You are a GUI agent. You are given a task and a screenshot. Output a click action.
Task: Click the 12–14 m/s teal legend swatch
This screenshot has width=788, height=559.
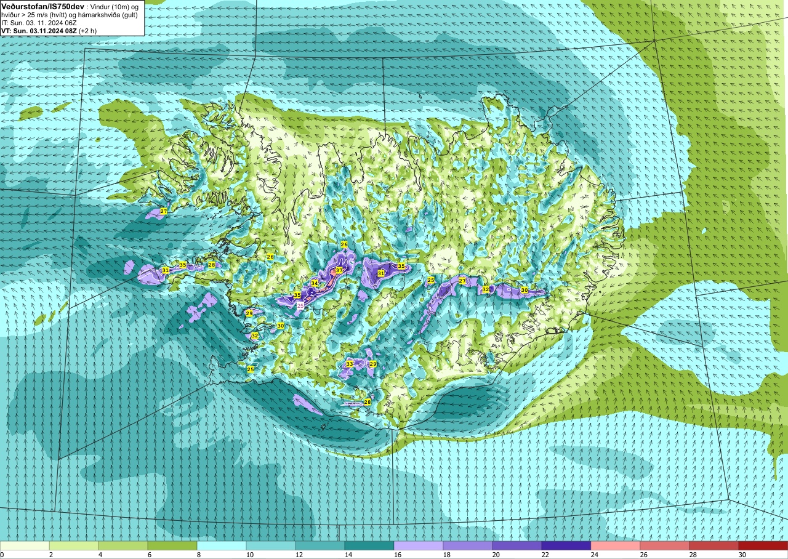(x=320, y=545)
